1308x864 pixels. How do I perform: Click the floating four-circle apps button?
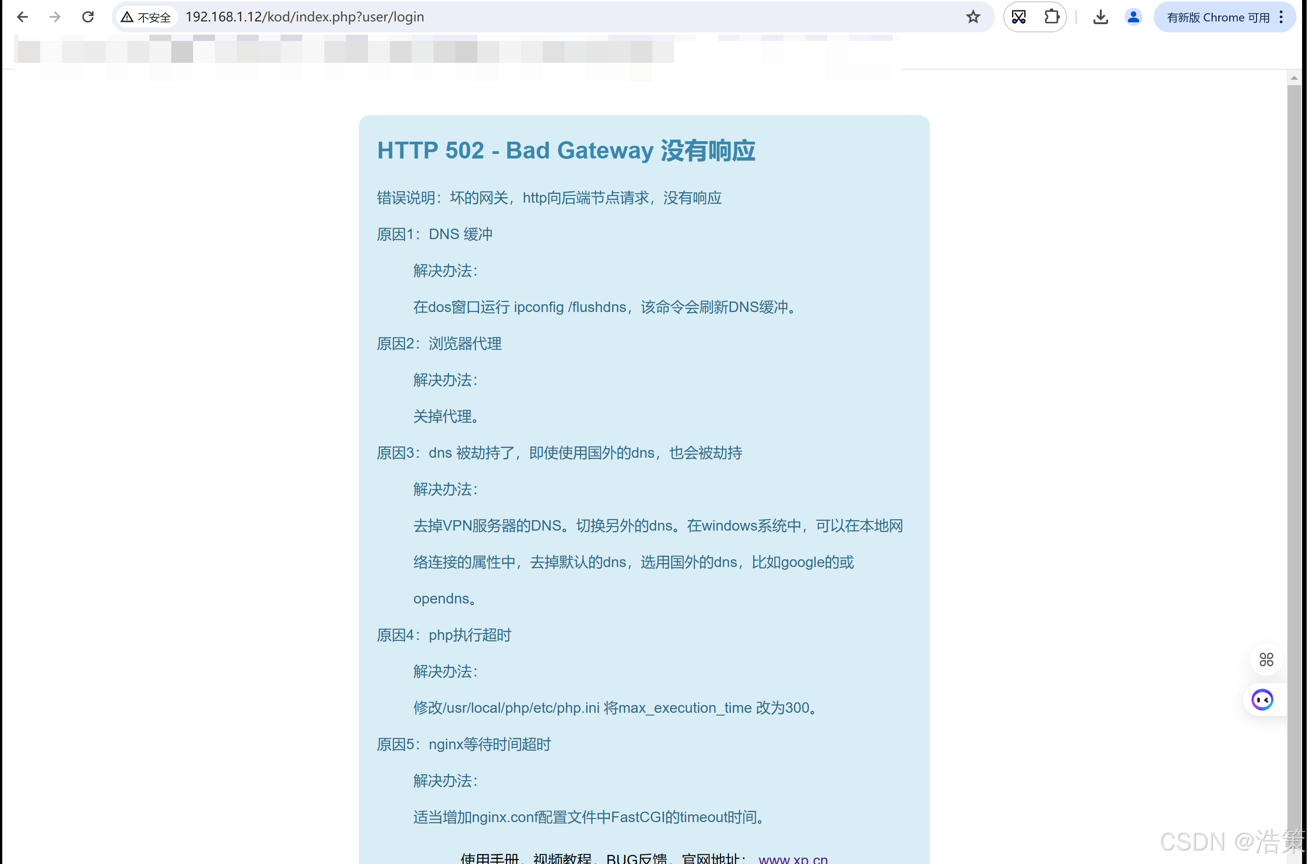tap(1266, 660)
